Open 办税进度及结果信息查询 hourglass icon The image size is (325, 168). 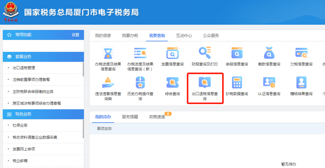click(108, 53)
